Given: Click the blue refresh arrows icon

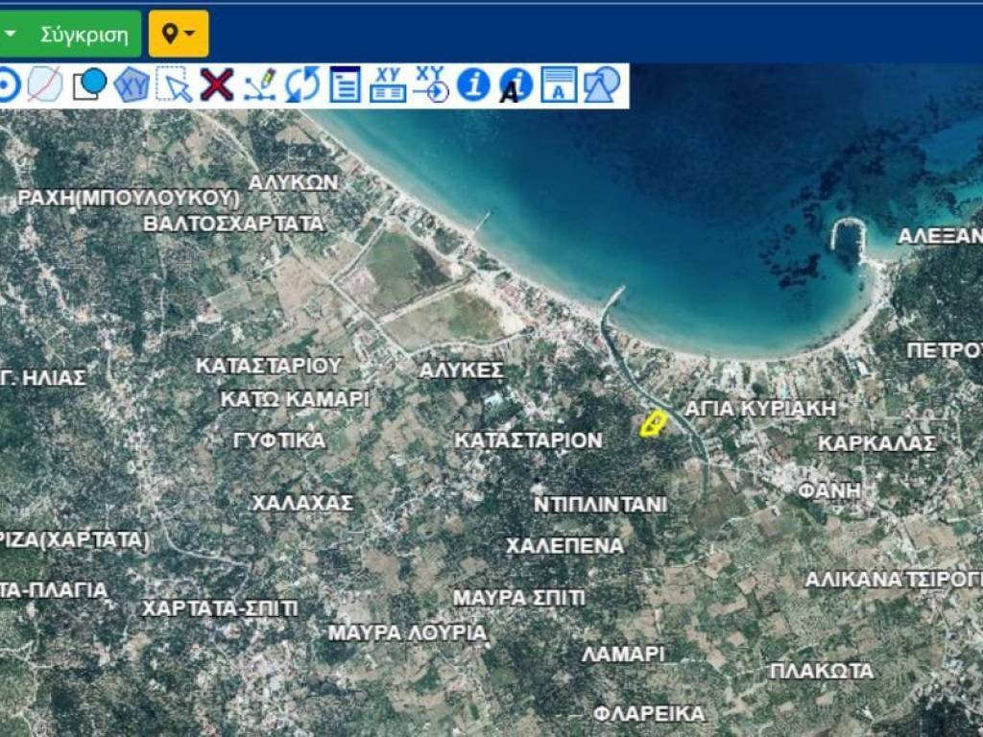Looking at the screenshot, I should coord(301,85).
